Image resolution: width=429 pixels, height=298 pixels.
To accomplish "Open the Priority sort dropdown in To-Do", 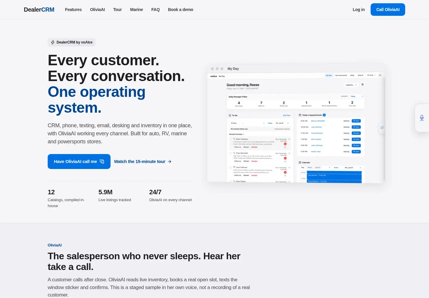I will 237,123.
